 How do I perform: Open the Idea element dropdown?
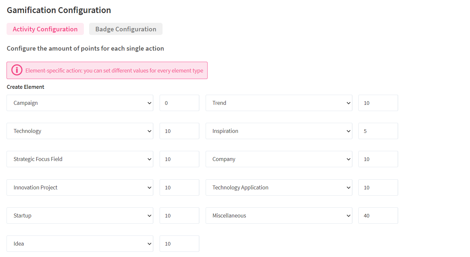(x=80, y=244)
